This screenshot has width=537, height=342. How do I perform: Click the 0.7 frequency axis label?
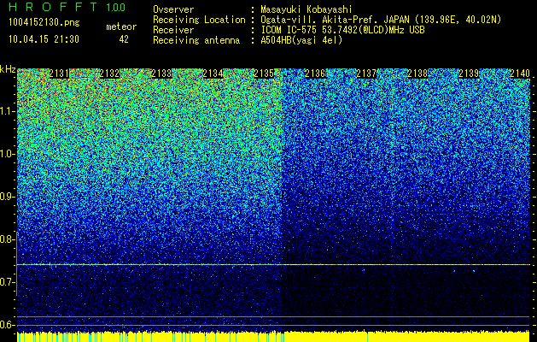(6, 282)
